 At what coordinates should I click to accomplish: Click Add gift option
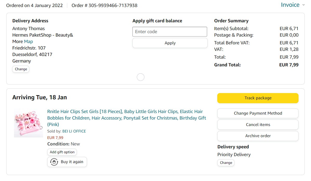point(62,152)
